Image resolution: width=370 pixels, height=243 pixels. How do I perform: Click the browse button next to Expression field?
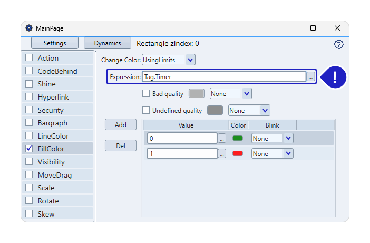(x=311, y=77)
